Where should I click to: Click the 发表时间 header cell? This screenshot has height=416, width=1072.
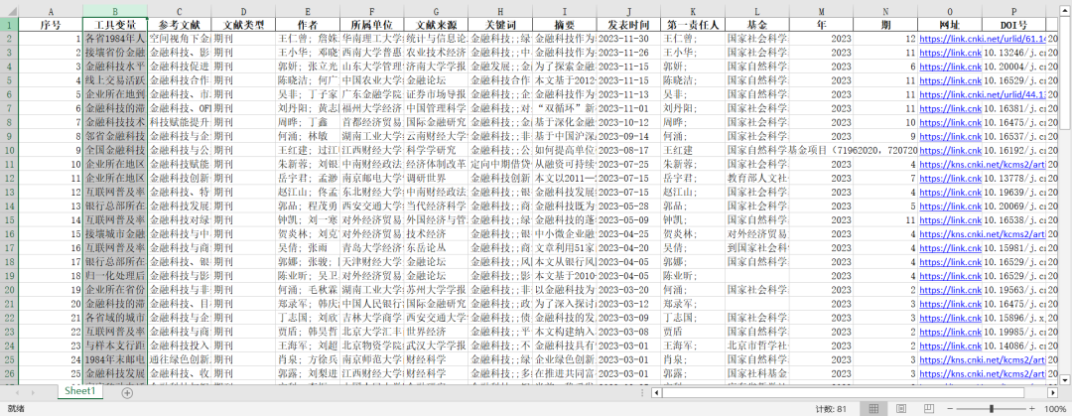tap(629, 25)
